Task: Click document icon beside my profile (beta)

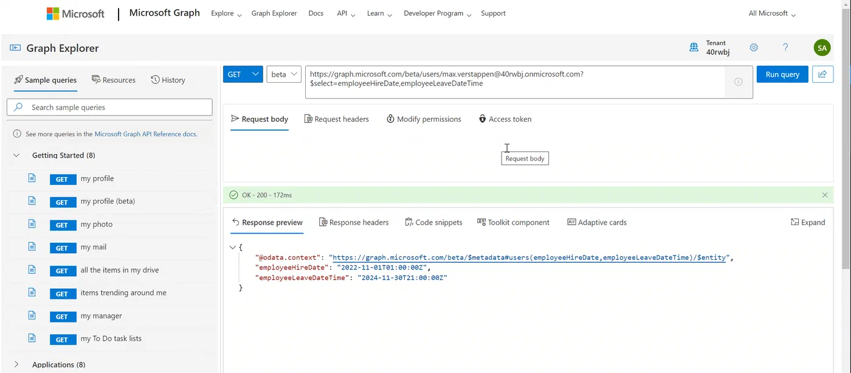Action: point(32,201)
